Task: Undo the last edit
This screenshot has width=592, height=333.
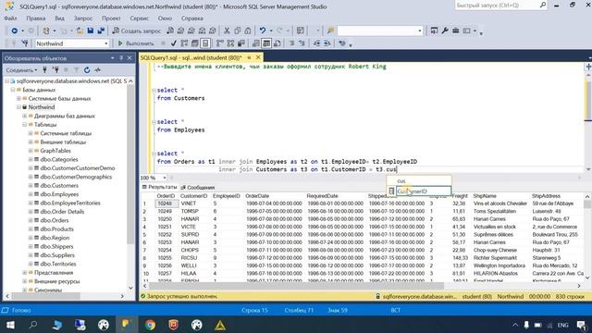Action: point(263,31)
